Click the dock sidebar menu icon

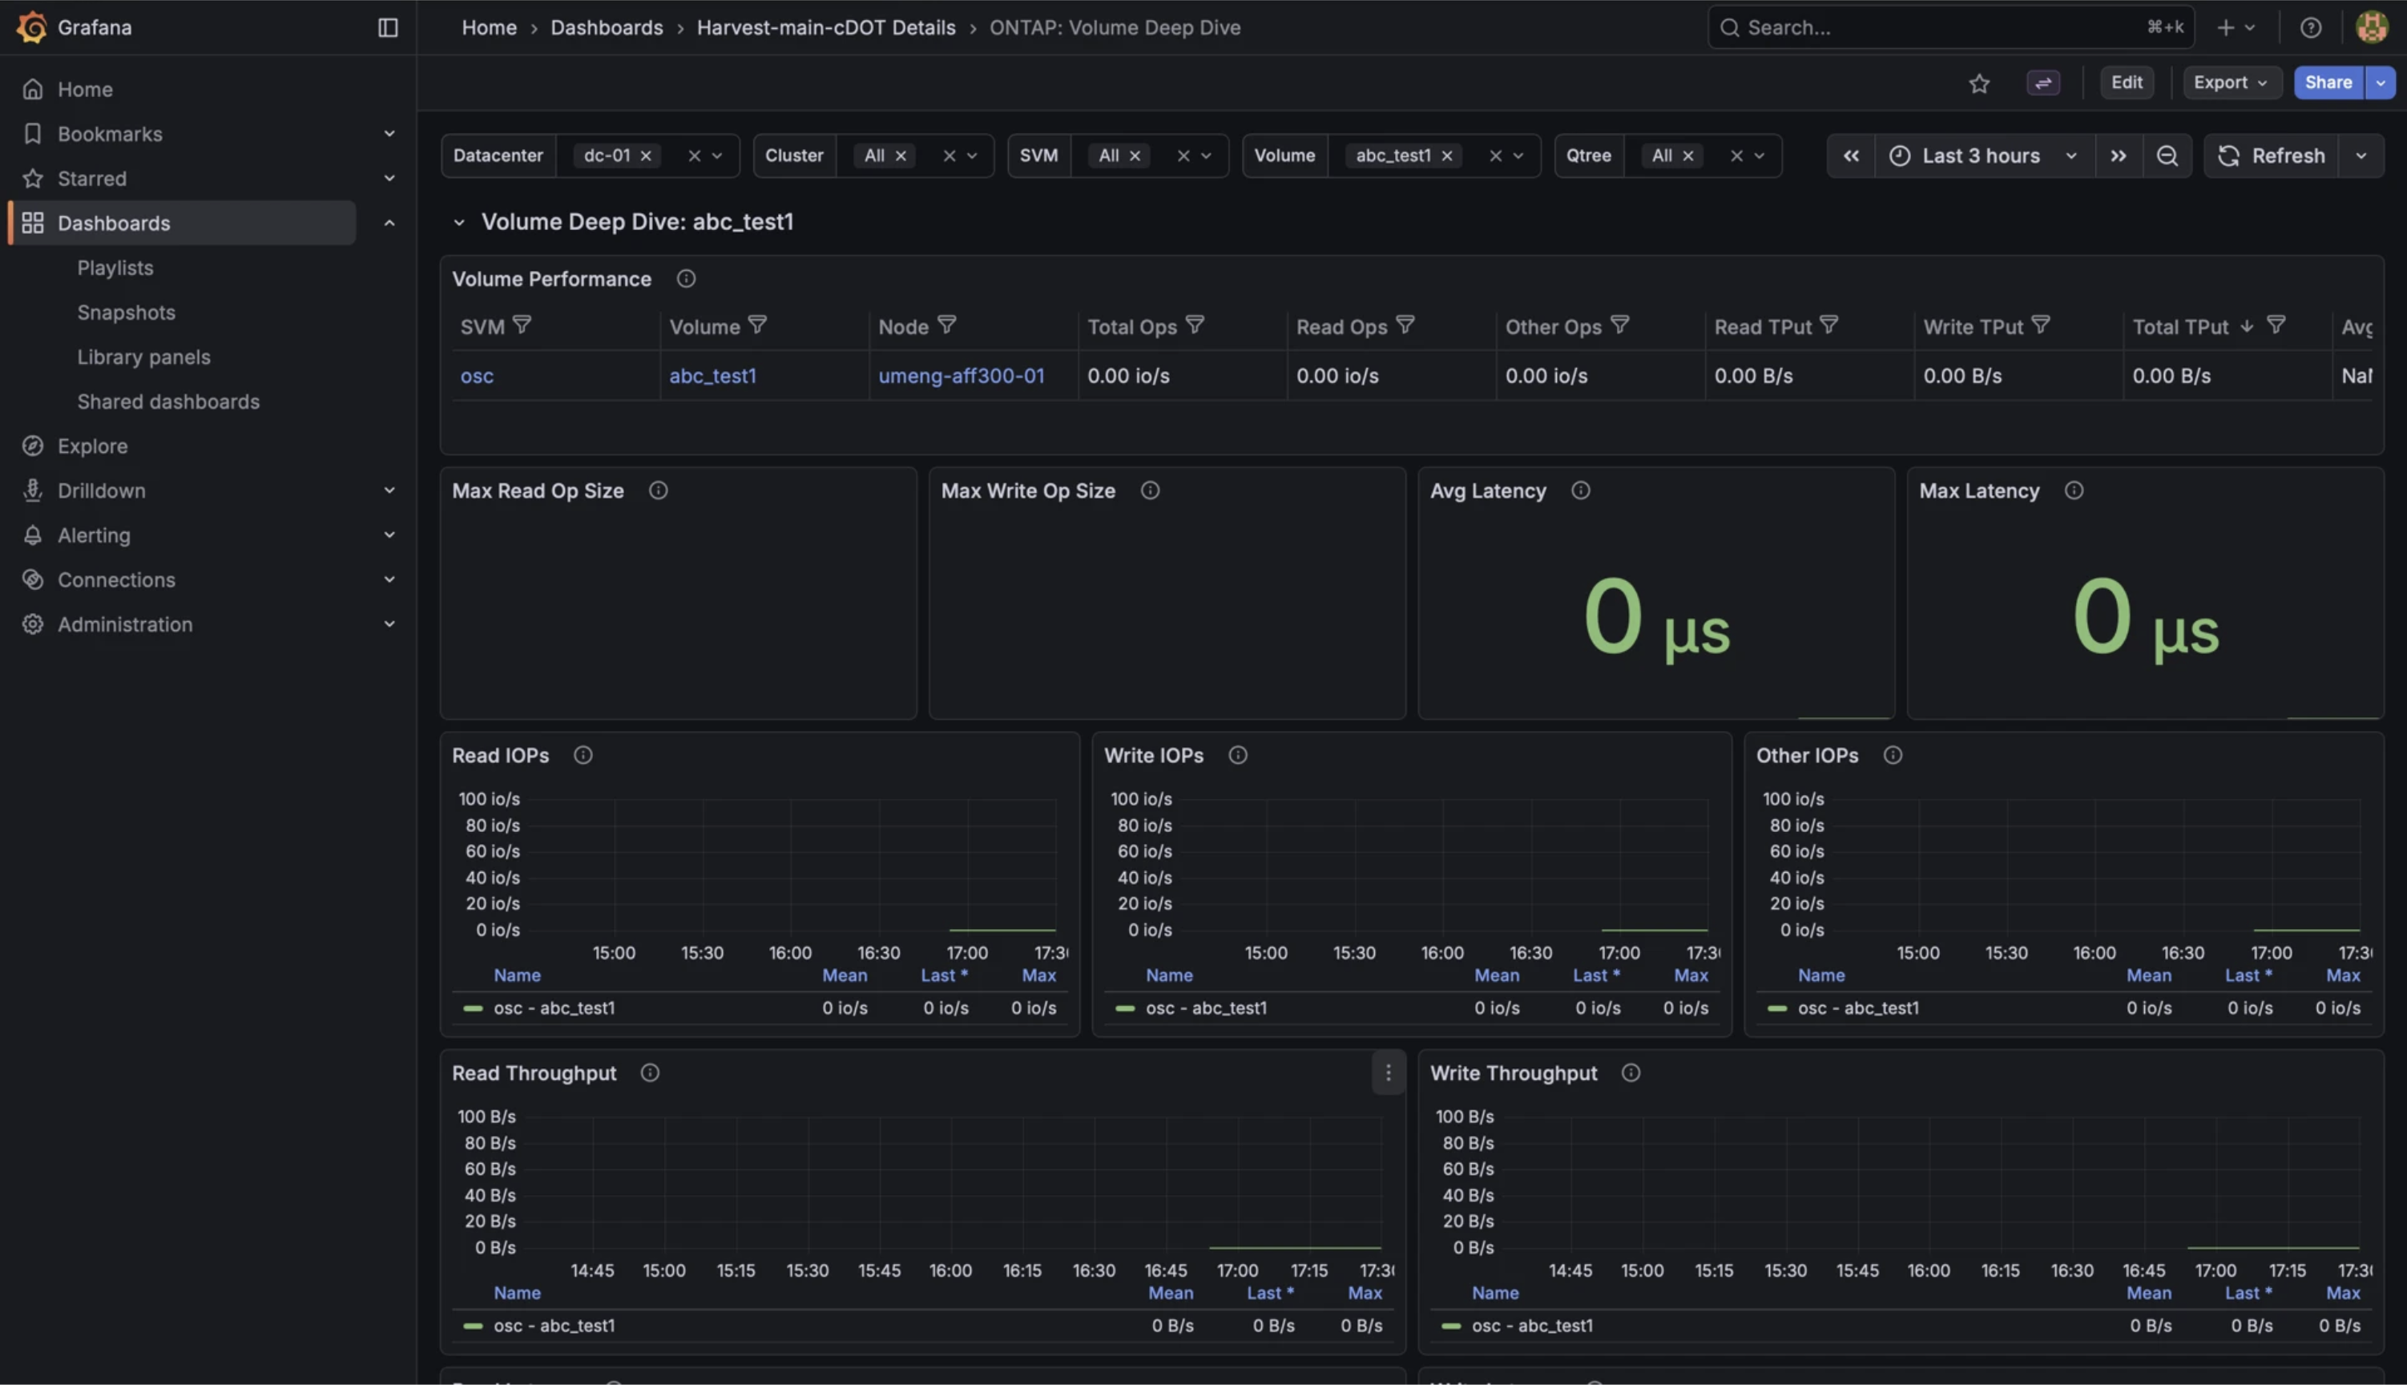click(388, 27)
